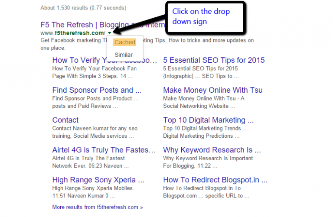The width and height of the screenshot is (333, 217).
Task: Click the About 1,530 results stats text
Action: pyautogui.click(x=83, y=8)
